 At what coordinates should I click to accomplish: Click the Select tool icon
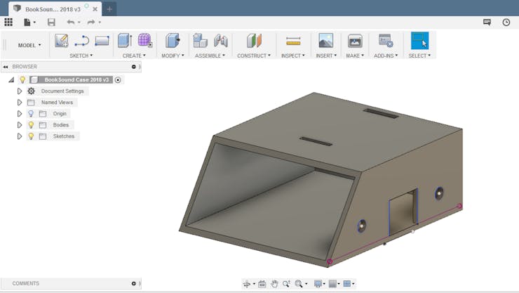[x=419, y=41]
